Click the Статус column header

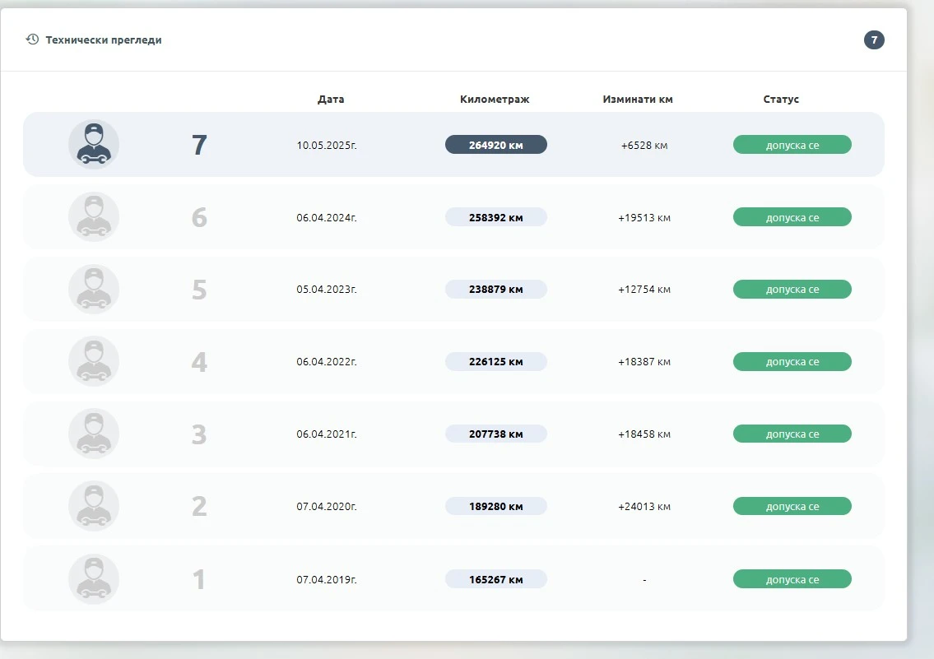tap(781, 100)
